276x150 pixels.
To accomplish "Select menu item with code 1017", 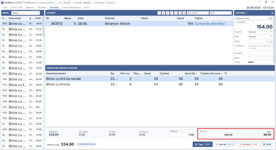I will (x=22, y=107).
